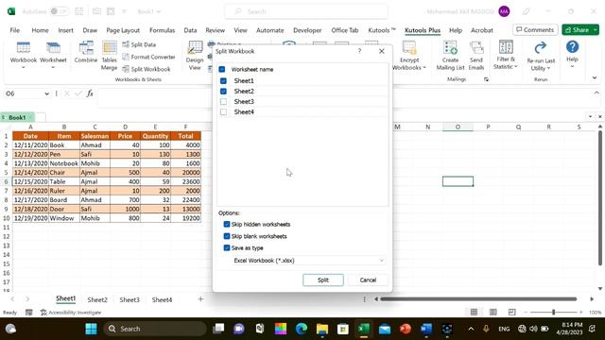The width and height of the screenshot is (605, 340).
Task: Open the Design View tool
Action: 195,56
